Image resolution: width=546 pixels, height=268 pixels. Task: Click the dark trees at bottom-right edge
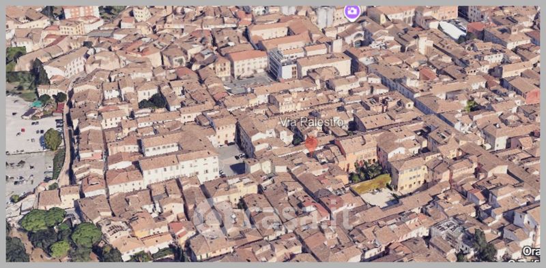point(483,246)
